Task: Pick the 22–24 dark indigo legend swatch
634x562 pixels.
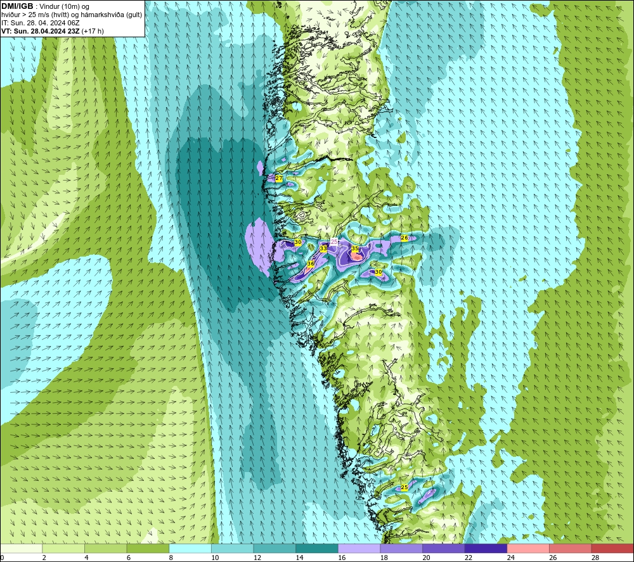Action: [486, 548]
